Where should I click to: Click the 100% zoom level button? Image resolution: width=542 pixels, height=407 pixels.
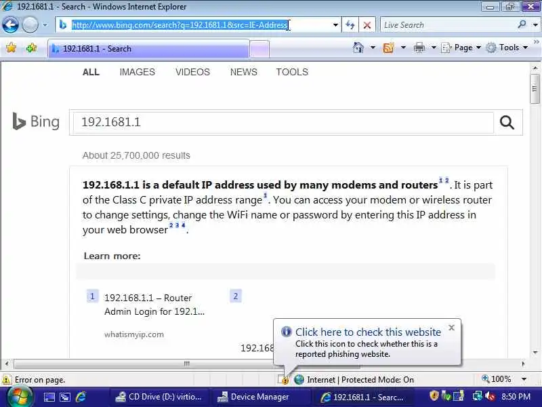click(x=497, y=379)
